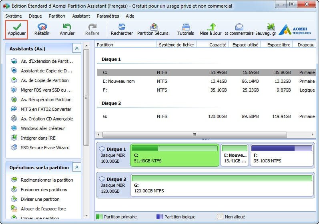Open the Assistant menu
Screen dimensions: 319x224
[x=81, y=16]
